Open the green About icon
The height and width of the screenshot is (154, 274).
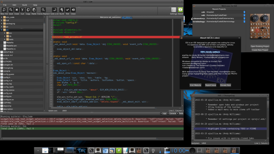[180, 10]
